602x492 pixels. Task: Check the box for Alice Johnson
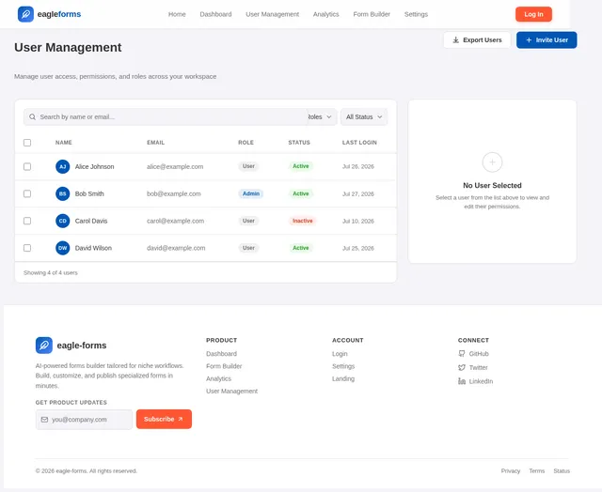[27, 167]
